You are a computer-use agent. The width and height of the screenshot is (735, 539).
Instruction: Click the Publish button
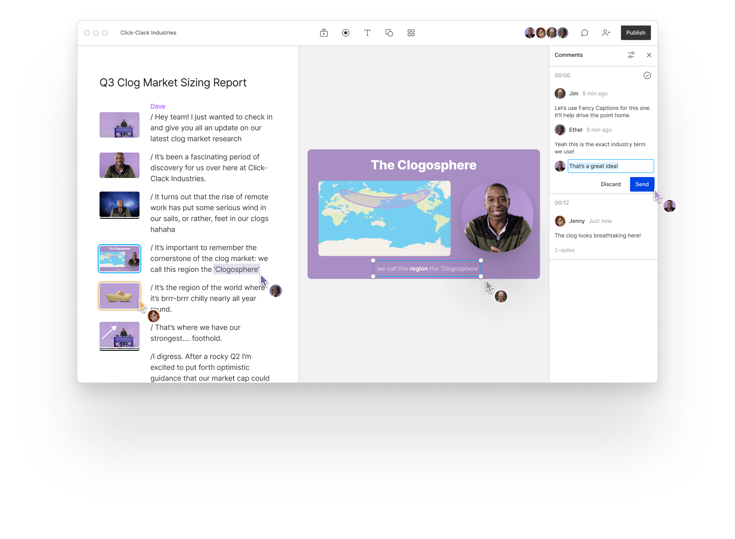click(x=635, y=33)
